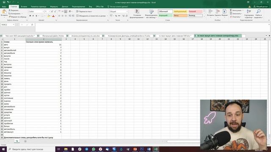This screenshot has width=271, height=152.
Task: Click Share (Общий доступ) button
Action: pyautogui.click(x=261, y=7)
